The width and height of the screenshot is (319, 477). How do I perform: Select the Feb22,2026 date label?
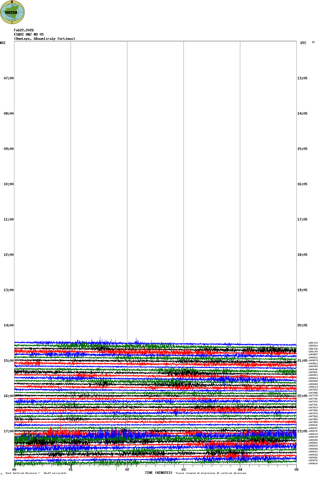(24, 30)
